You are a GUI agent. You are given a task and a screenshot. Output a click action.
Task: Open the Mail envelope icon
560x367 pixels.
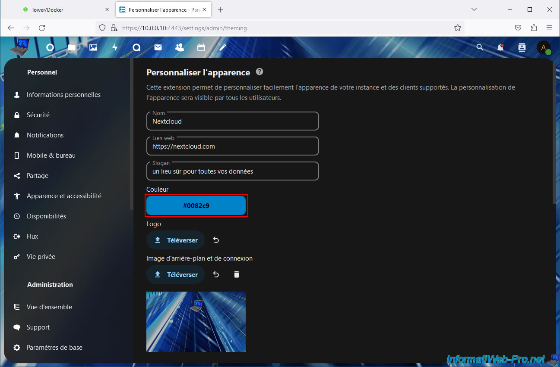[158, 48]
